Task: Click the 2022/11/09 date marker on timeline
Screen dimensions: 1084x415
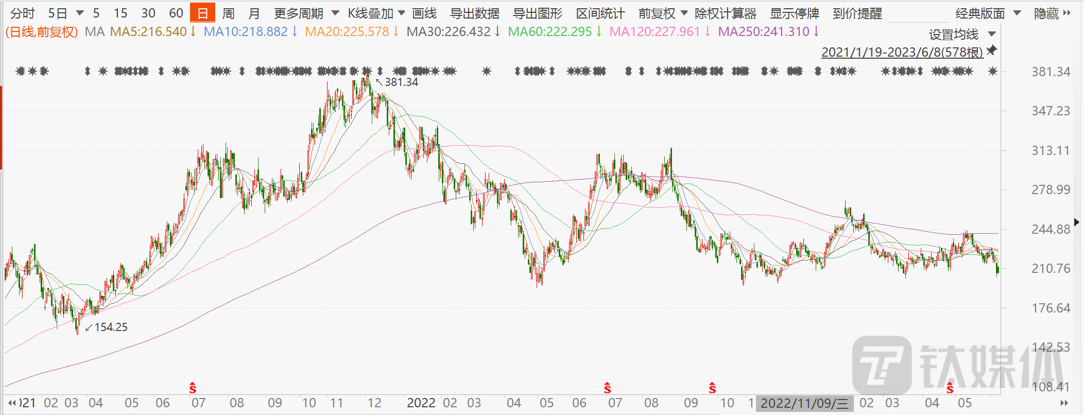Action: click(x=804, y=403)
